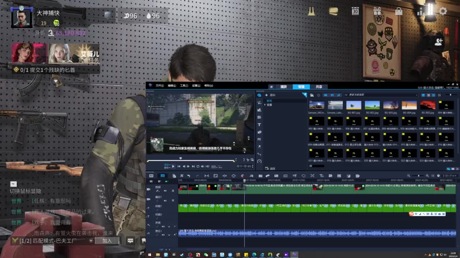Viewport: 460px width, 258px height.
Task: Expand the 背景 (Background) tree folder
Action: click(265, 105)
